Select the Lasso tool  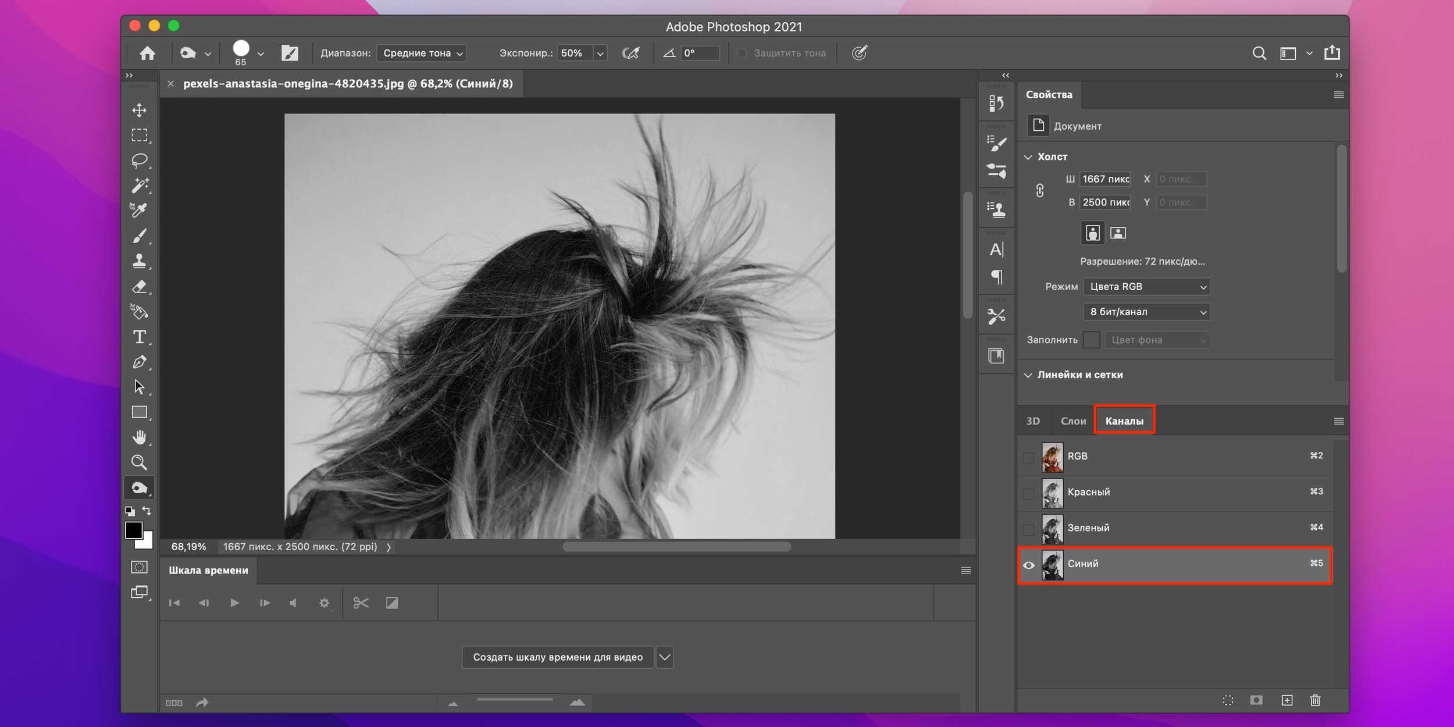point(139,160)
